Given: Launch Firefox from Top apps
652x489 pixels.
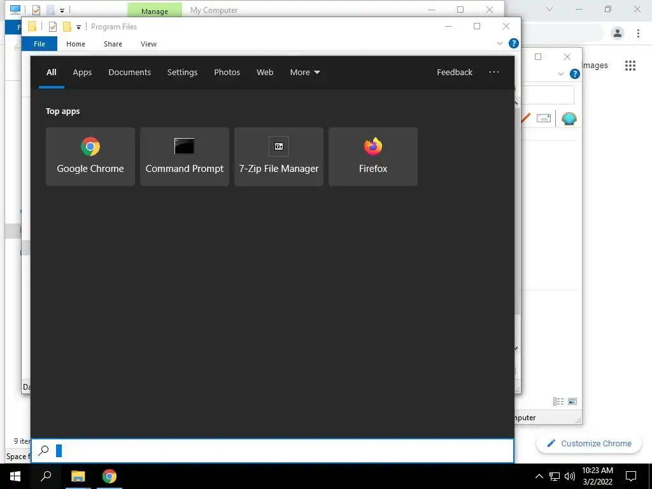Looking at the screenshot, I should 373,157.
